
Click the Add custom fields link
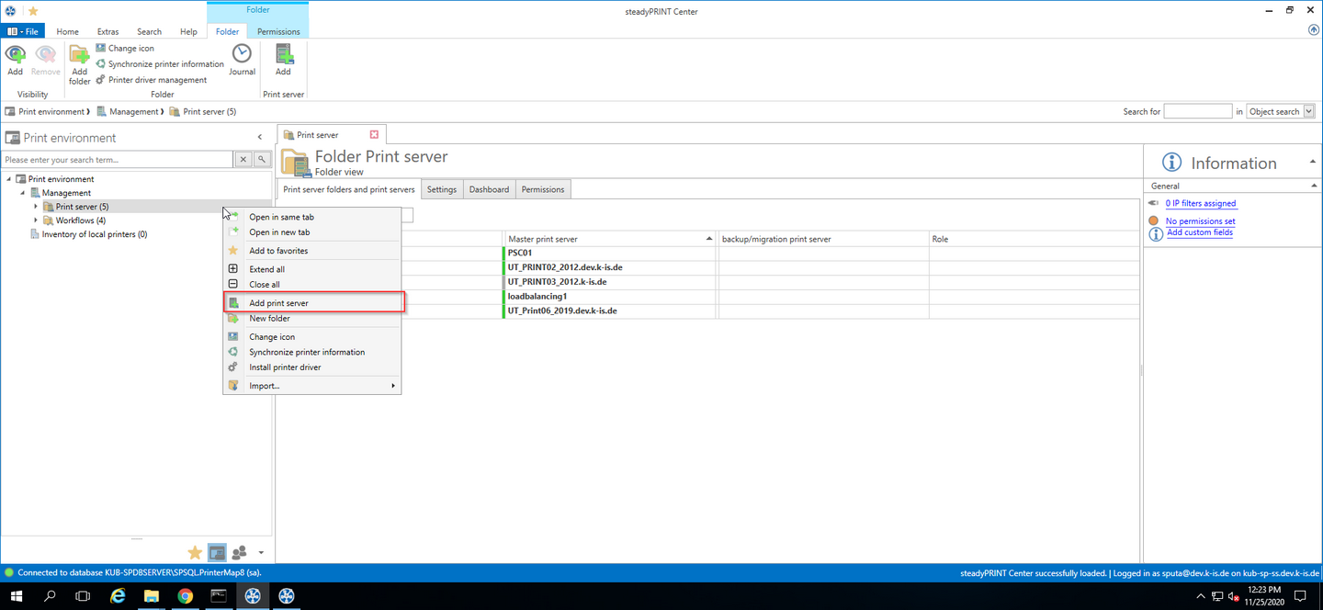pos(1200,232)
